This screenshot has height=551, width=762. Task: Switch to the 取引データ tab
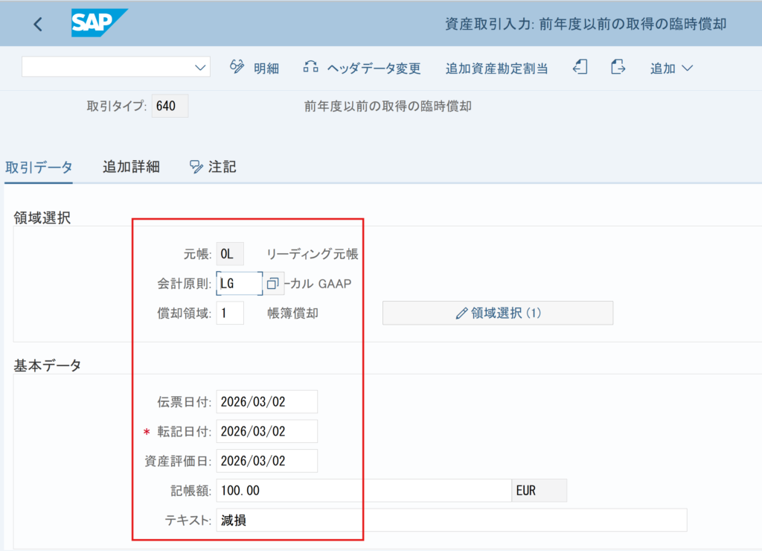[39, 167]
